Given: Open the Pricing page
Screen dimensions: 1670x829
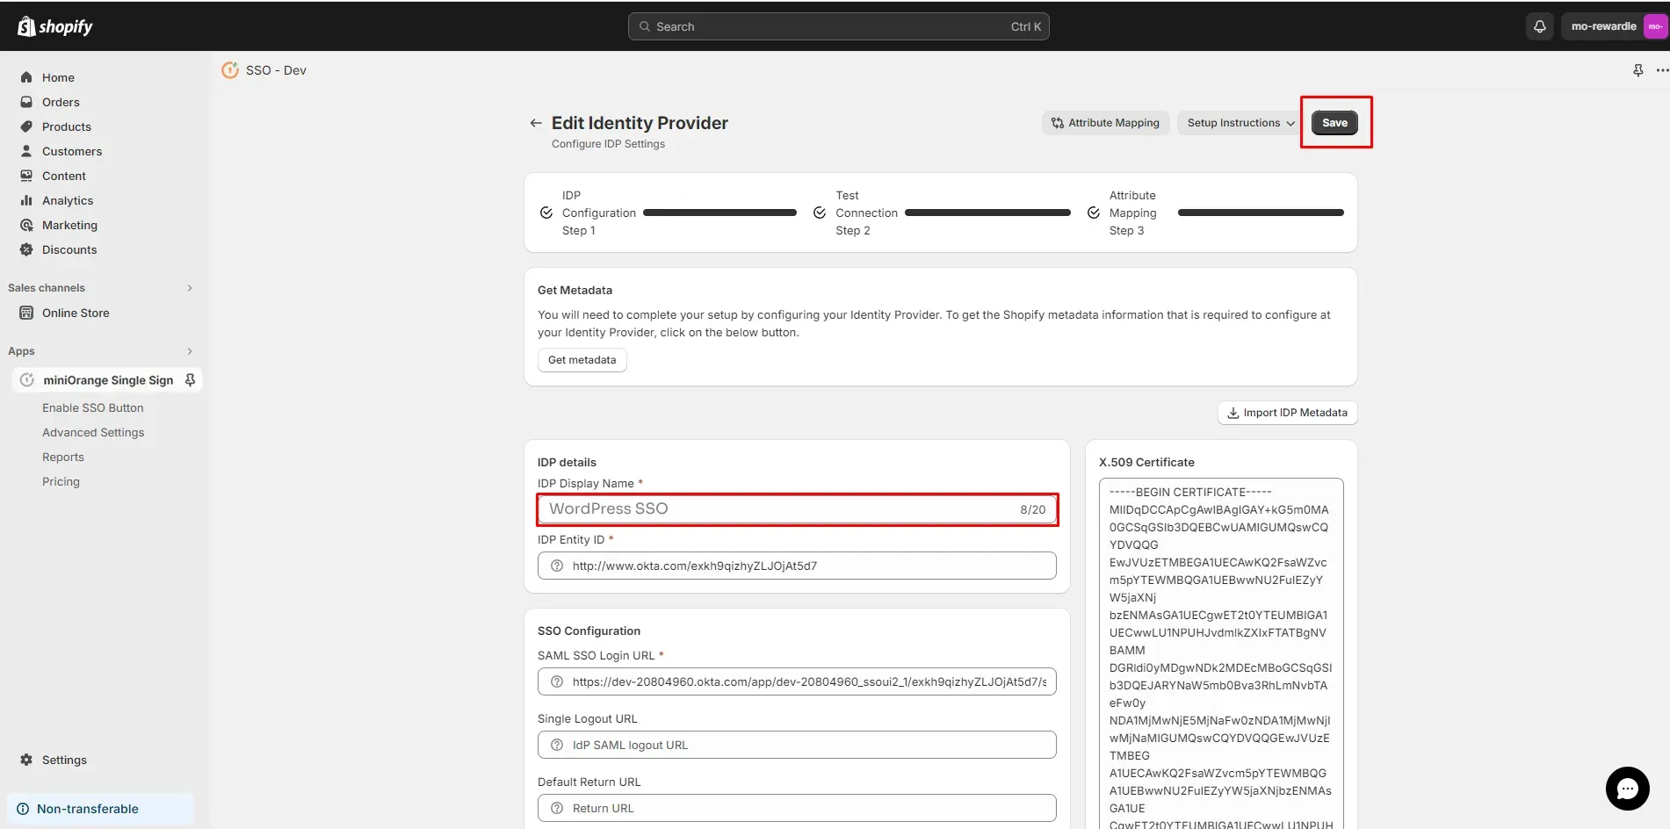Looking at the screenshot, I should pyautogui.click(x=61, y=481).
